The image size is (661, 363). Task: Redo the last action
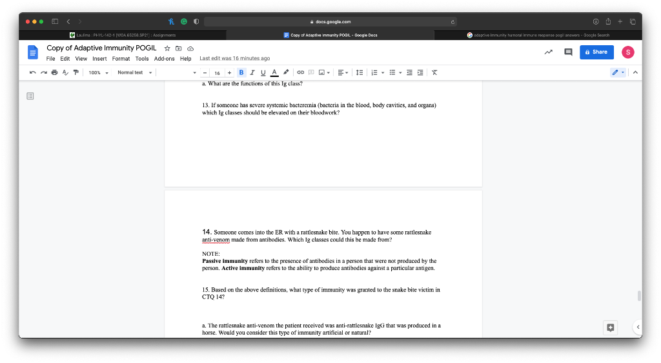pyautogui.click(x=43, y=72)
